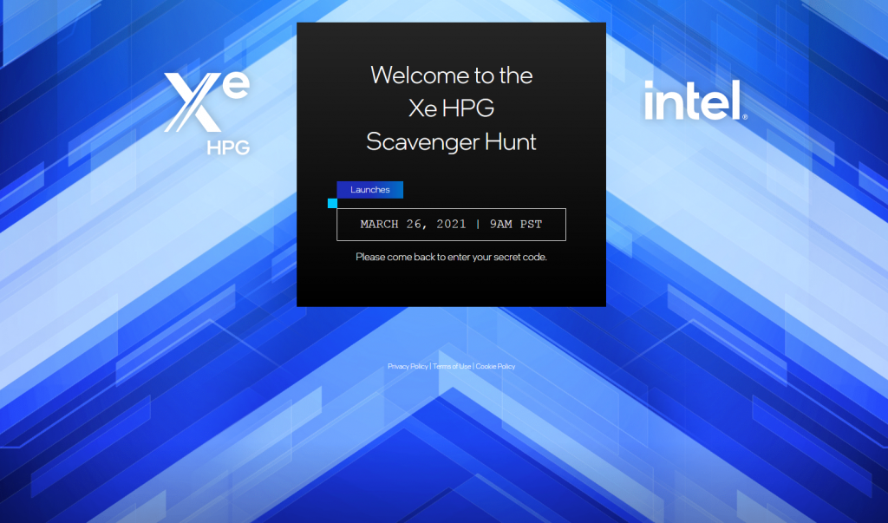Click the Intel logo
Viewport: 888px width, 523px height.
[x=696, y=101]
